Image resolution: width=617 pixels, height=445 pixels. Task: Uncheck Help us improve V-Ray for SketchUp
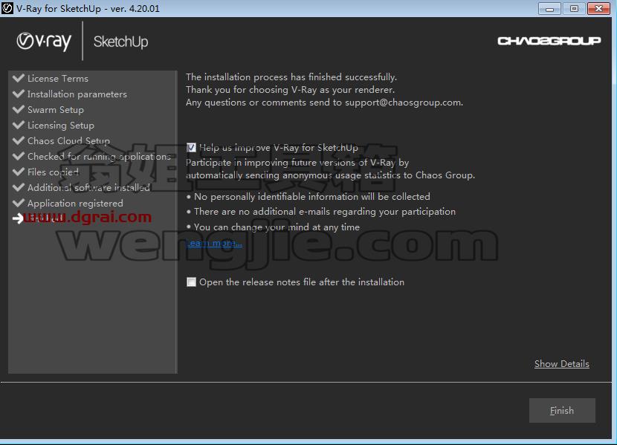point(191,148)
